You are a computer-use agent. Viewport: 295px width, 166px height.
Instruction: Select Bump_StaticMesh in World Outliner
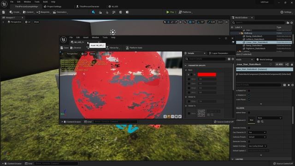[254, 36]
